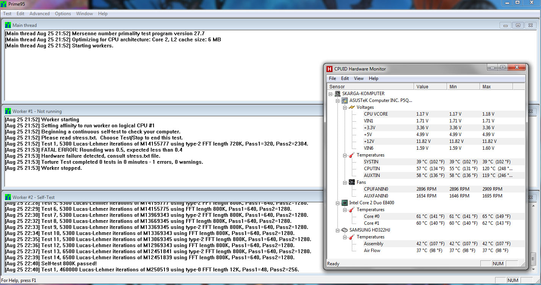This screenshot has width=541, height=285.
Task: Open the Advanced menu in Prime95
Action: click(x=39, y=14)
